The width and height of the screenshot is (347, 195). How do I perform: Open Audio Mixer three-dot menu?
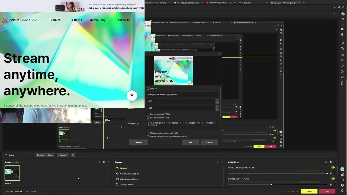335,162
